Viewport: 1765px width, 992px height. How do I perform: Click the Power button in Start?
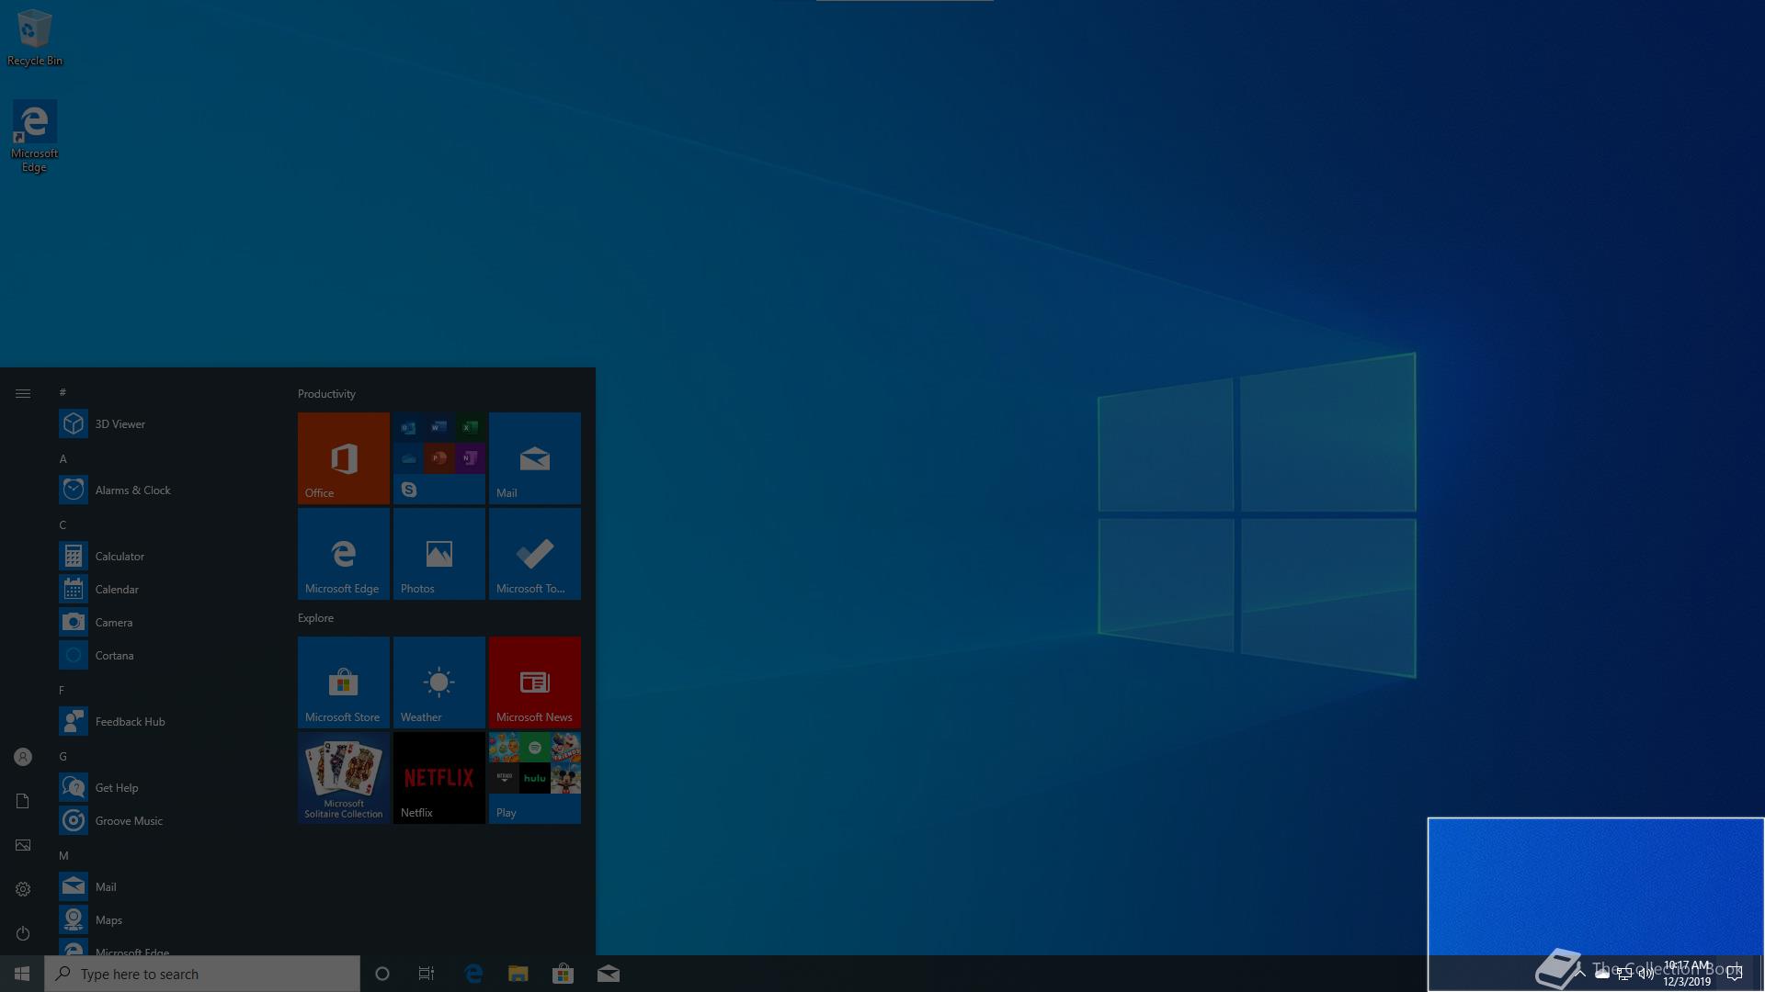pos(23,933)
